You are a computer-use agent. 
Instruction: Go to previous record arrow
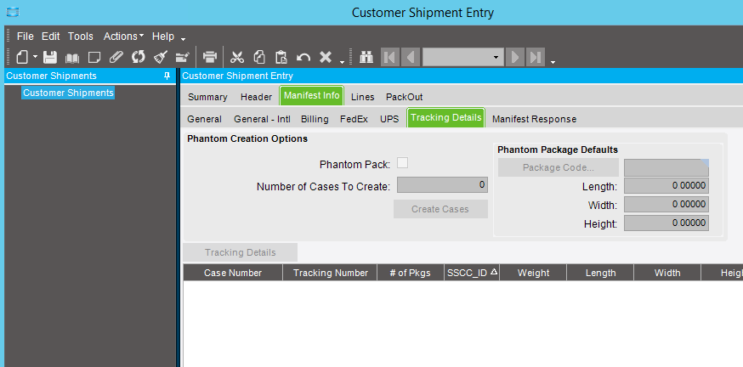(x=411, y=57)
